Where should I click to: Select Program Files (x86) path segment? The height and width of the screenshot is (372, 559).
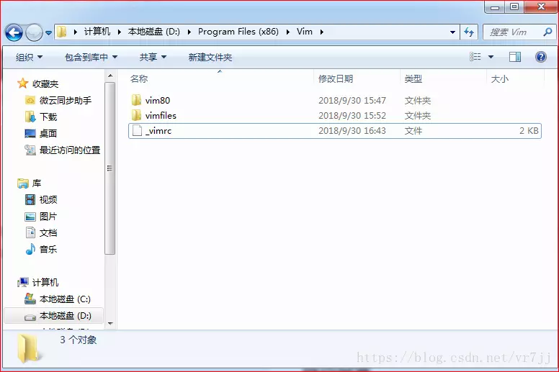point(238,32)
